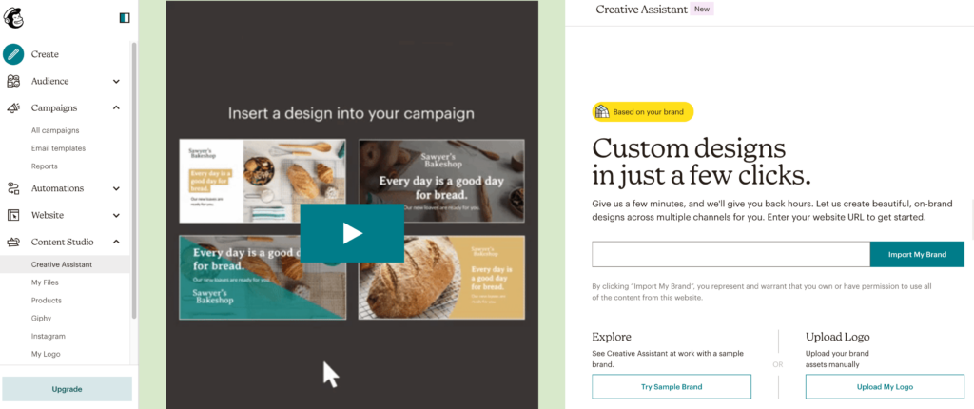Click the Mailchimp monkey logo
This screenshot has height=409, width=974.
[x=13, y=17]
